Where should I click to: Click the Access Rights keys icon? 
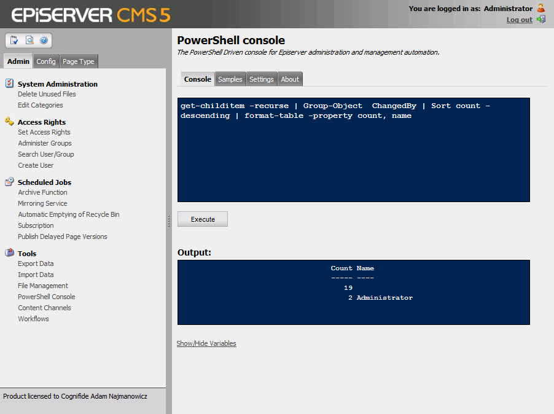point(9,122)
